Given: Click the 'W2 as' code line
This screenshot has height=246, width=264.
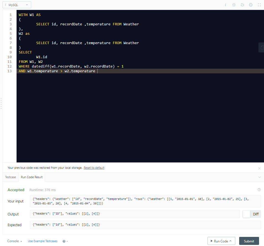Looking at the screenshot, I should click(24, 33).
